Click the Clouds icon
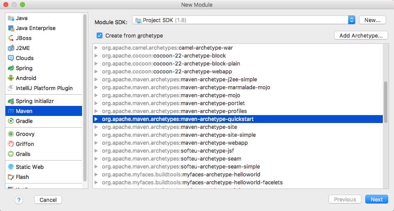Screen dimensions: 394x211 (x=11, y=58)
